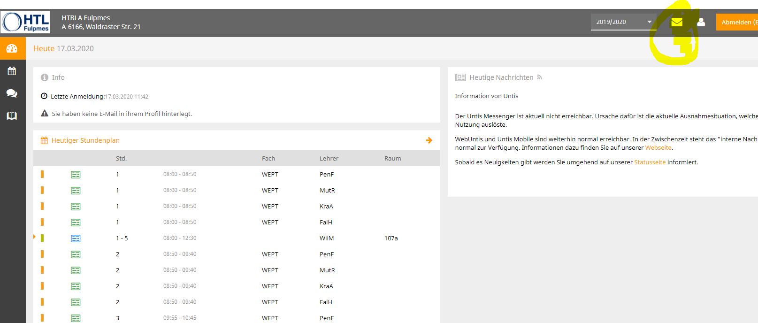Click the envelope messages icon in the top bar
Viewport: 758px width, 323px height.
[677, 22]
